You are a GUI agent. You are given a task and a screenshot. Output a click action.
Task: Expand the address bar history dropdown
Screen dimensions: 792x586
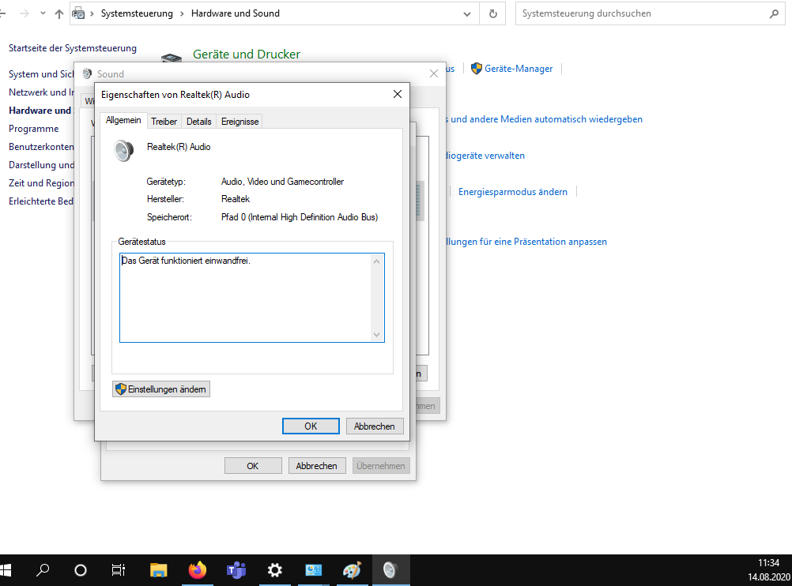[466, 14]
